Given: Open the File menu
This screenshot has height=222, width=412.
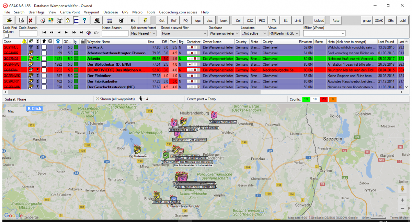Looking at the screenshot, I should (x=7, y=12).
